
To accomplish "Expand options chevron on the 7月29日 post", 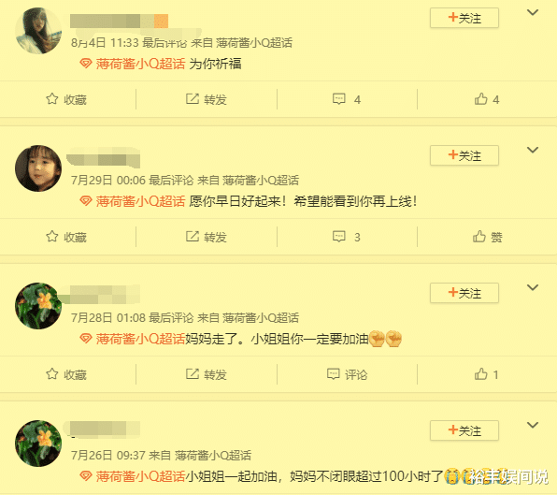I will 533,150.
